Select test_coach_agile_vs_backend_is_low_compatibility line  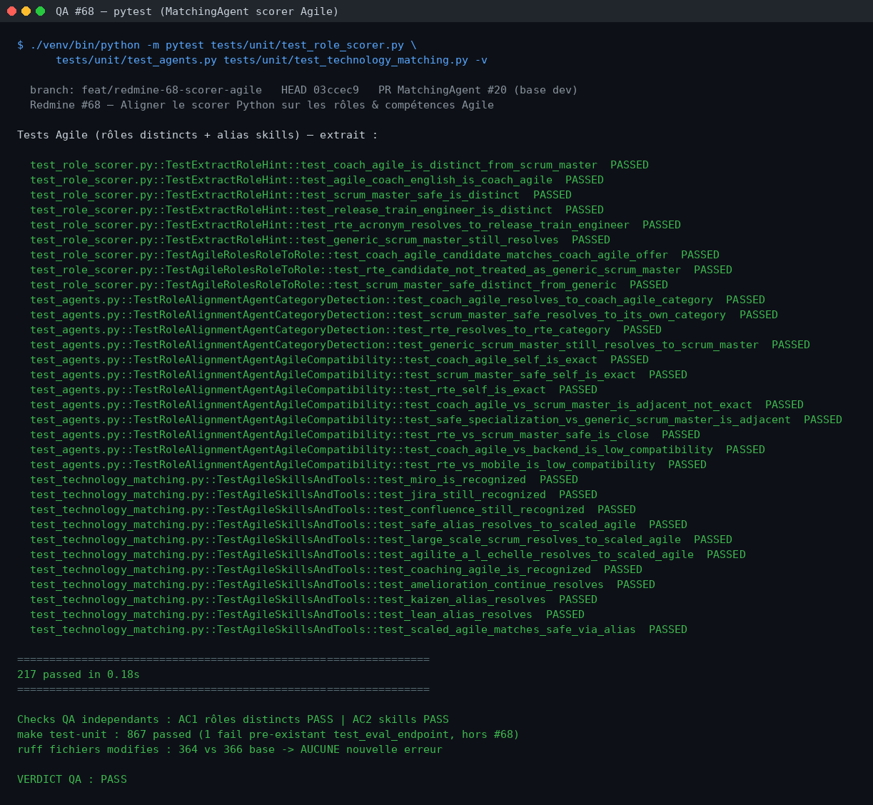point(398,450)
